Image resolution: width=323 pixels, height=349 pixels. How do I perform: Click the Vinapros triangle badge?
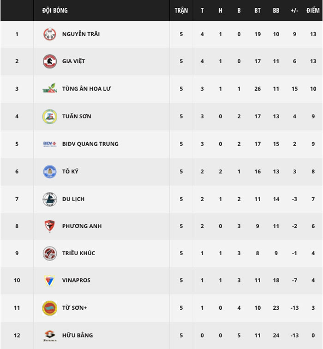point(49,281)
